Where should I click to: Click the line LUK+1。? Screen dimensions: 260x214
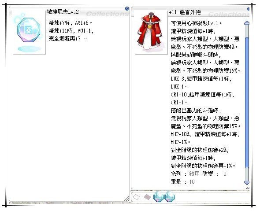(179, 87)
